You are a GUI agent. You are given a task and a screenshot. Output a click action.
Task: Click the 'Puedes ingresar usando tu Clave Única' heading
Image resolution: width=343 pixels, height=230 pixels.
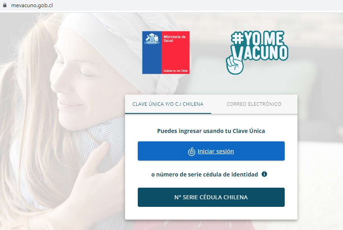[211, 131]
